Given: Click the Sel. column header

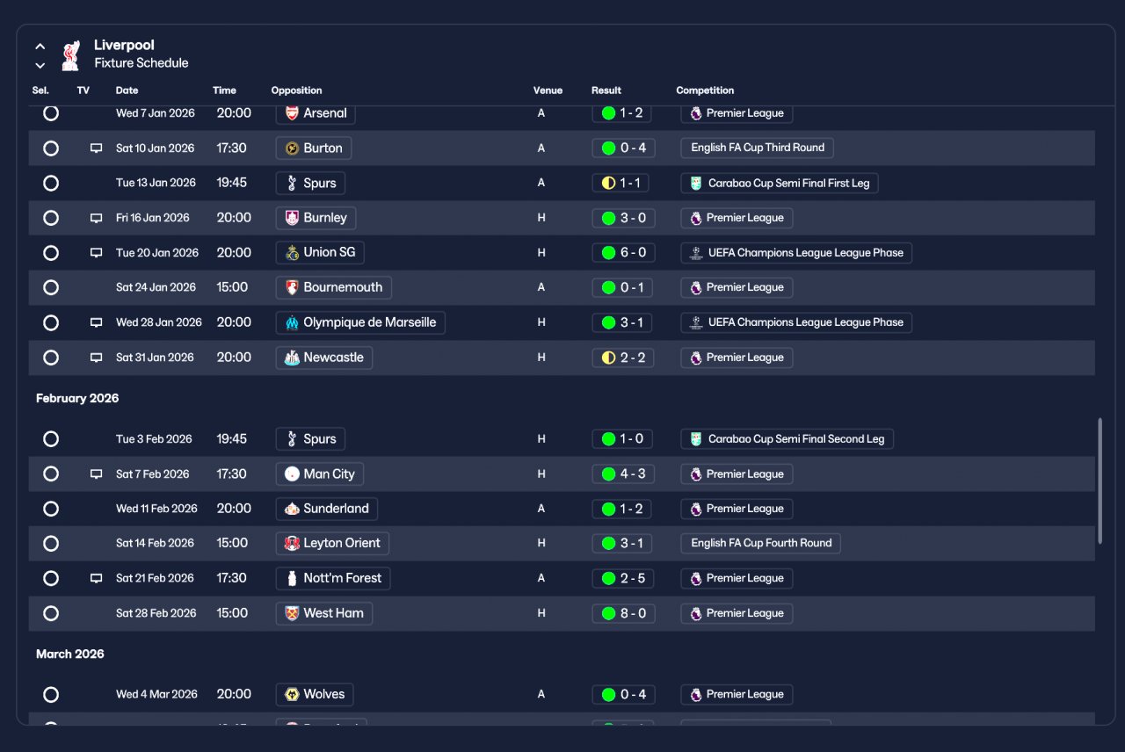Looking at the screenshot, I should 40,90.
